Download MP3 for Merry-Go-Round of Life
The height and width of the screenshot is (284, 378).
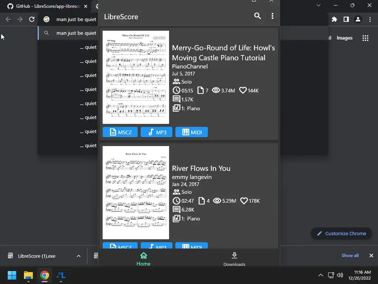pos(157,132)
